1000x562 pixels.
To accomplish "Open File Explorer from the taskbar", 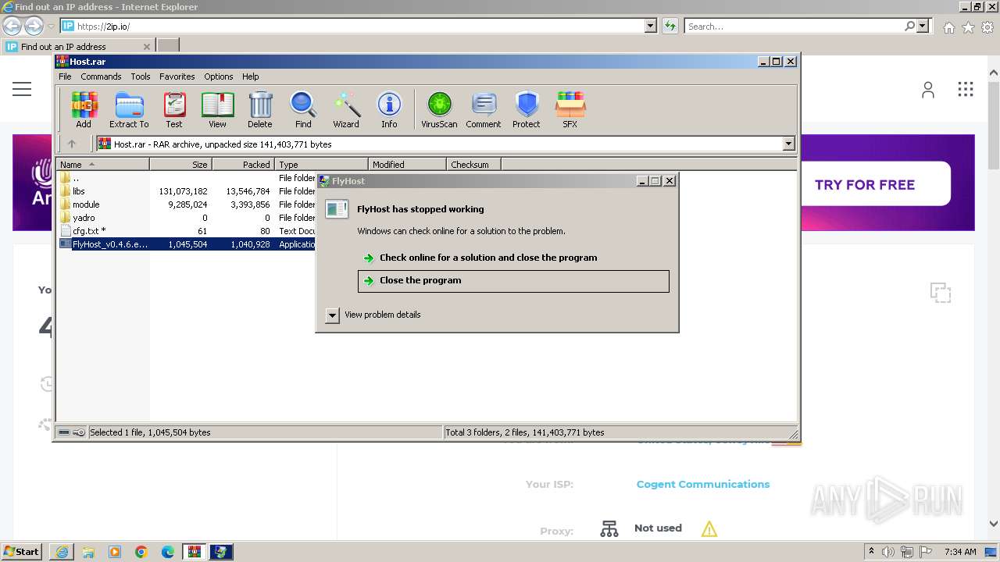I will click(x=88, y=551).
